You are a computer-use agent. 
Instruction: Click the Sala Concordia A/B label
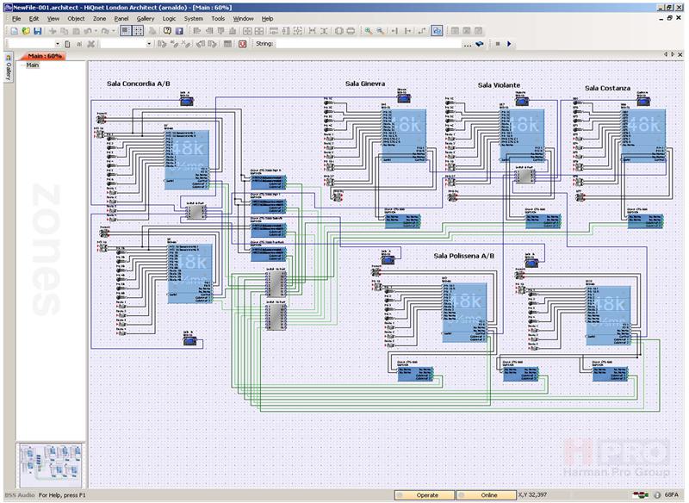(x=139, y=84)
